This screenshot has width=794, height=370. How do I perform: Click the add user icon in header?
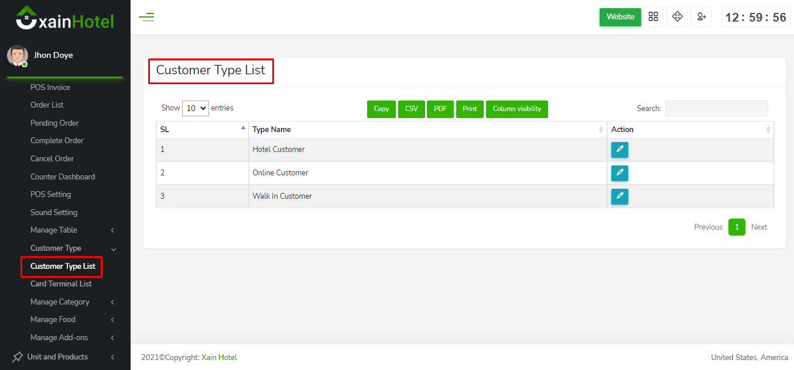point(701,17)
